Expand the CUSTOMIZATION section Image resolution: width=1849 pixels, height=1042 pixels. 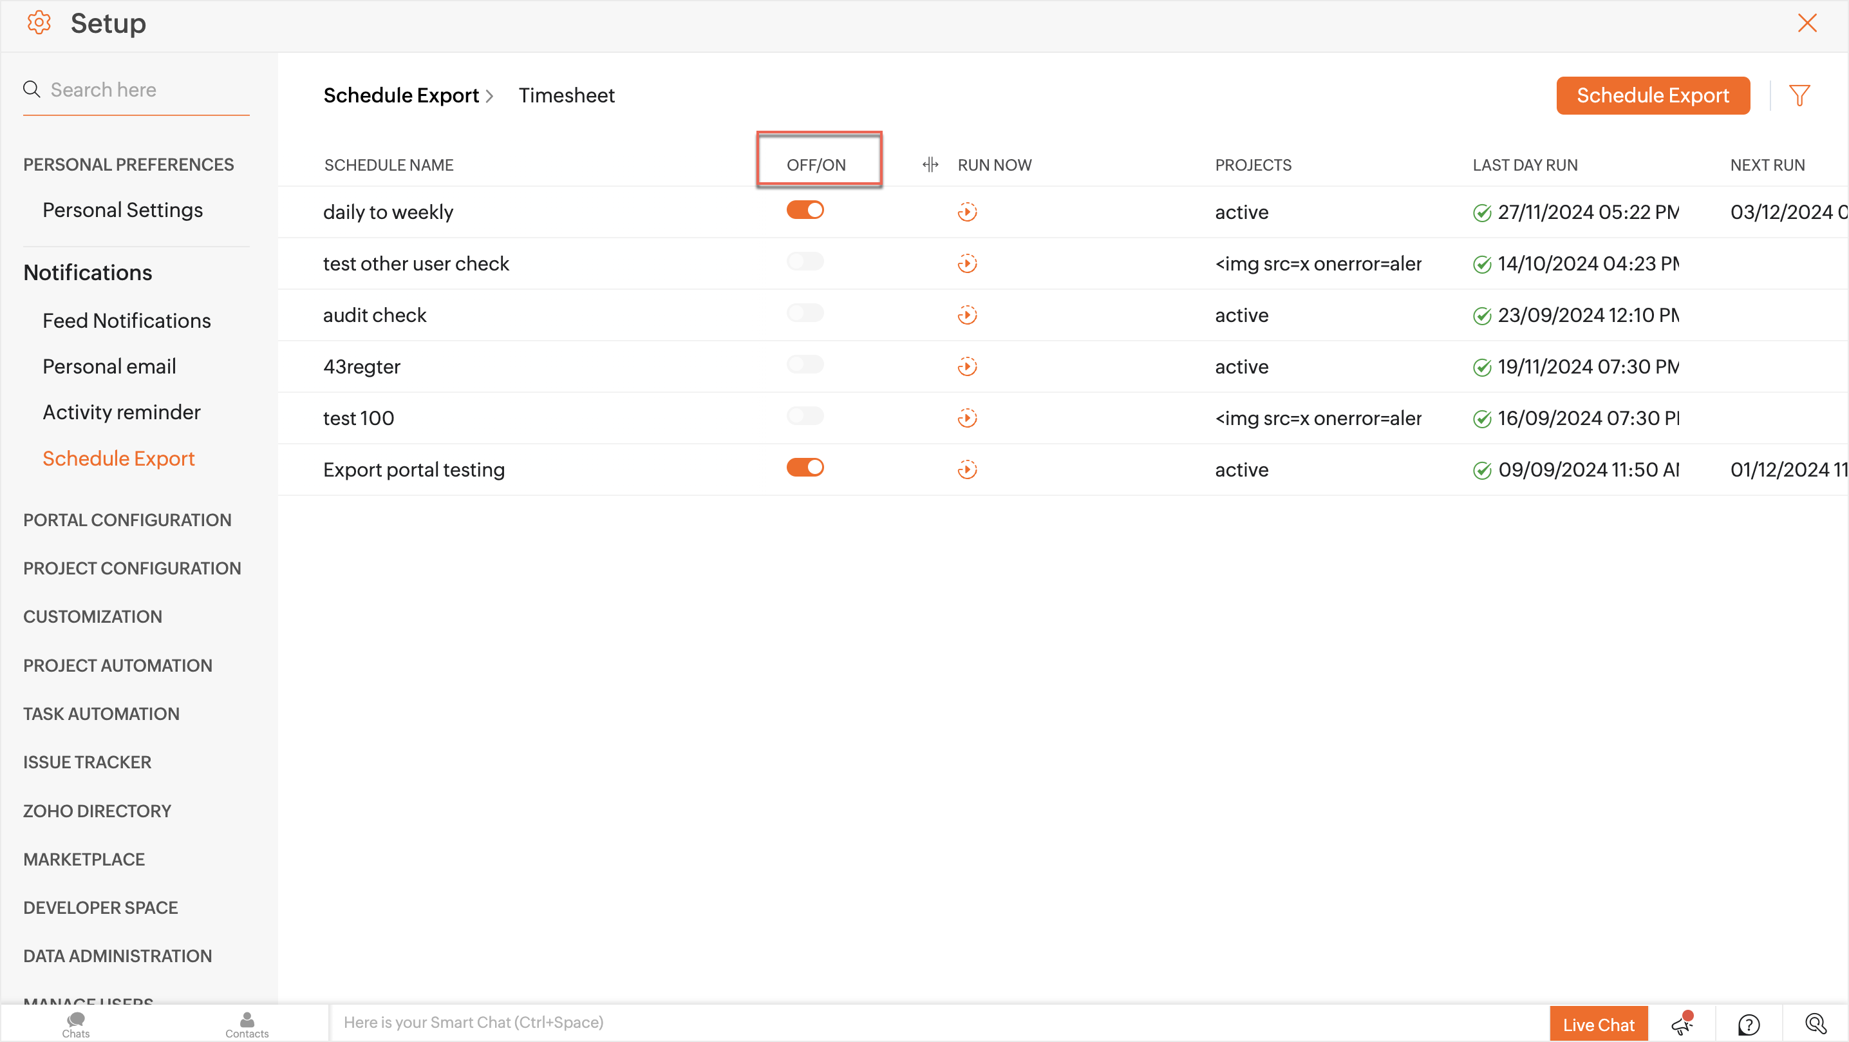point(93,617)
